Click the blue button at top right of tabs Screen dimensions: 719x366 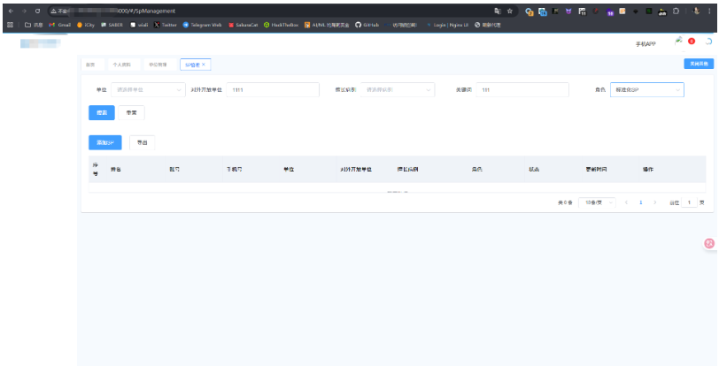point(699,64)
